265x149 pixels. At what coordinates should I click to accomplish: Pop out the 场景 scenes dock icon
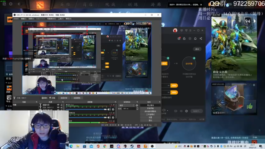[36, 102]
